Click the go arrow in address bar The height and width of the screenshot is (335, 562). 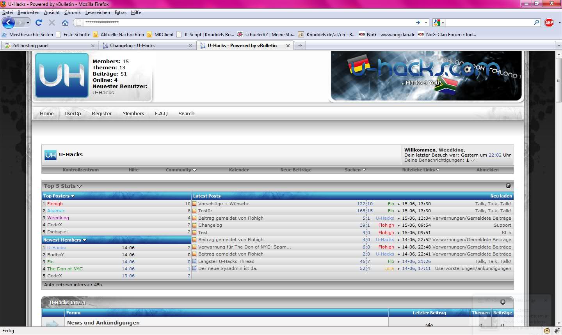pos(418,23)
